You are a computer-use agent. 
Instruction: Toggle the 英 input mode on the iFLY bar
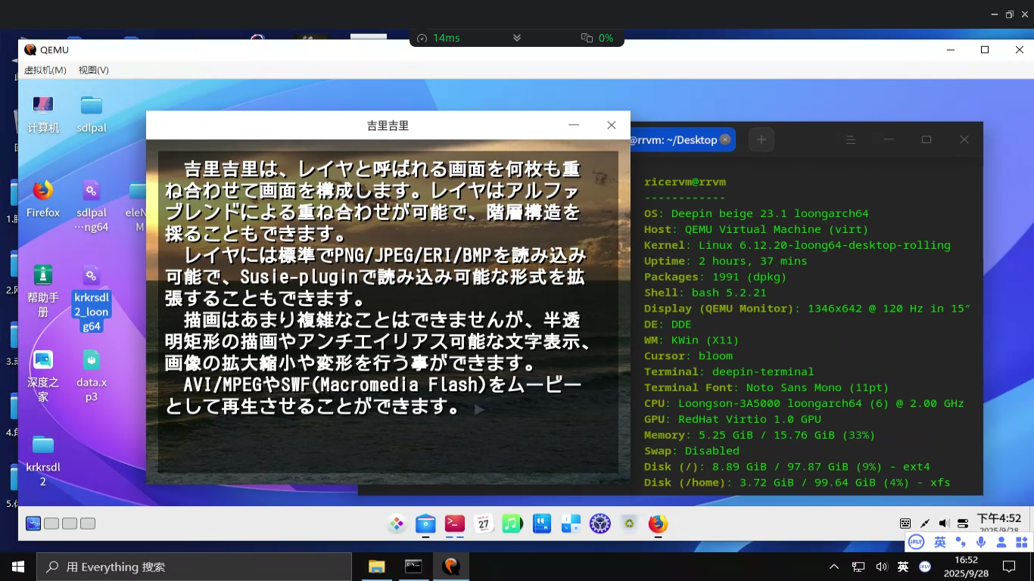coord(940,542)
